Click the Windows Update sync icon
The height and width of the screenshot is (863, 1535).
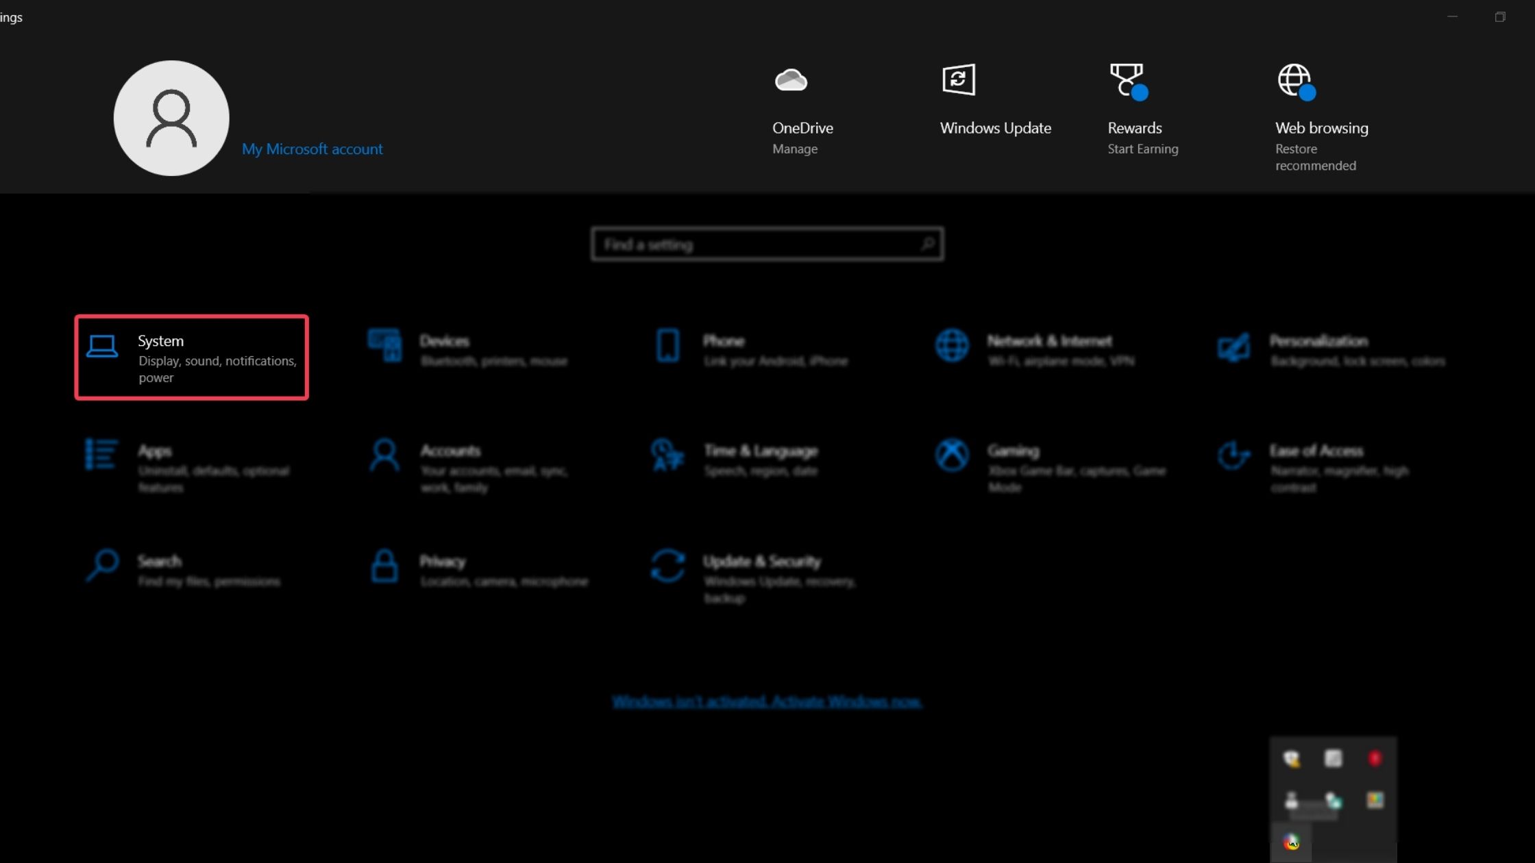click(x=958, y=80)
